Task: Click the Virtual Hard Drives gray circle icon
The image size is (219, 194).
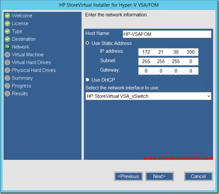Action: (8, 62)
